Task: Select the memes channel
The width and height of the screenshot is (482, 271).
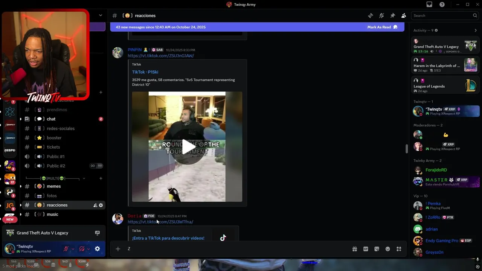Action: click(63, 186)
